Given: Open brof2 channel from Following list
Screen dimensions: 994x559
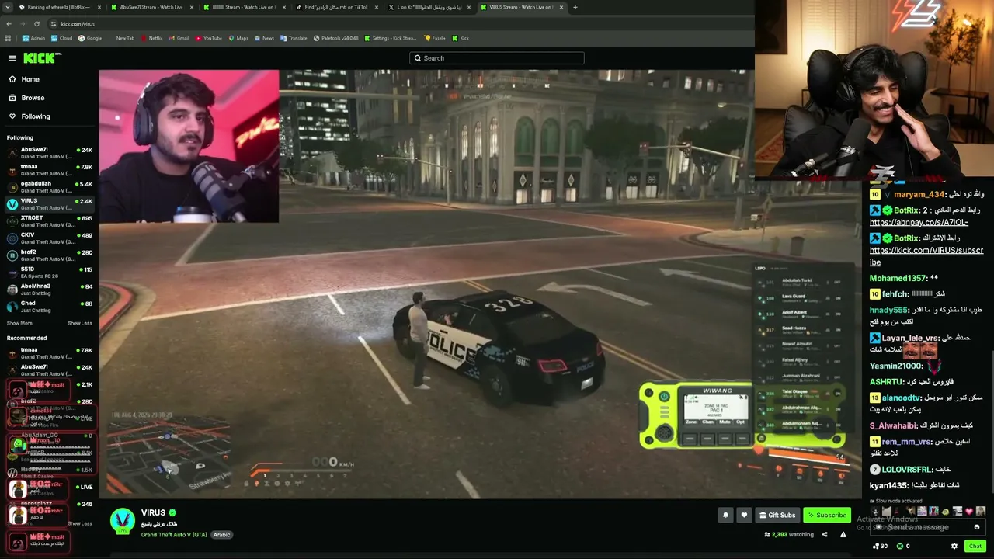Looking at the screenshot, I should click(x=50, y=255).
